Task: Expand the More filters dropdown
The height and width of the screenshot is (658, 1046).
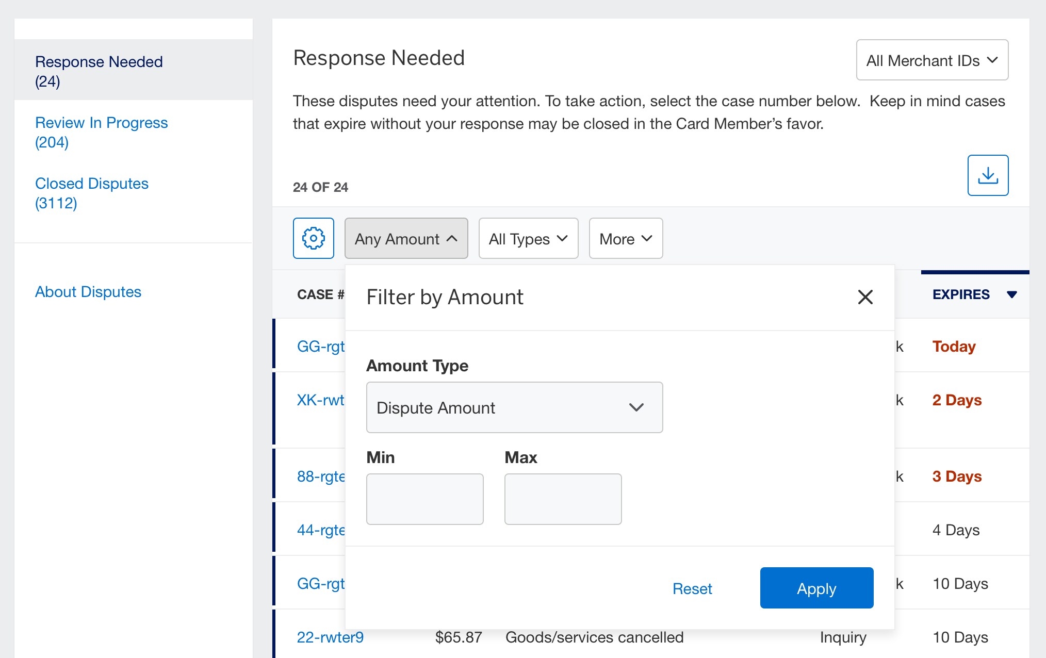Action: pos(625,238)
